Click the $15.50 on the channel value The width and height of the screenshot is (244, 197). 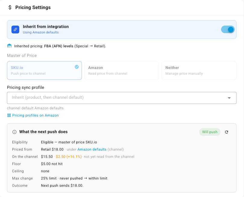click(47, 157)
